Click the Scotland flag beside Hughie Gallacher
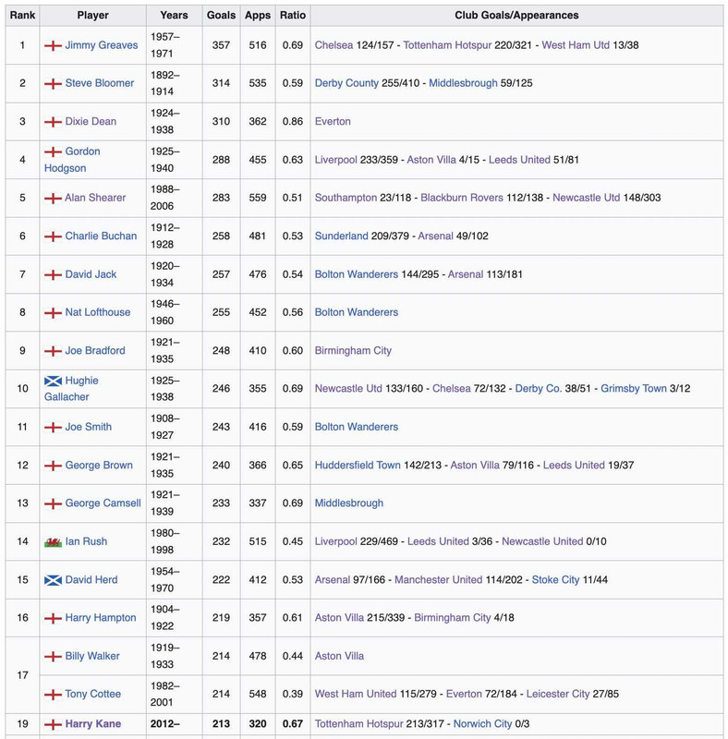 (53, 381)
